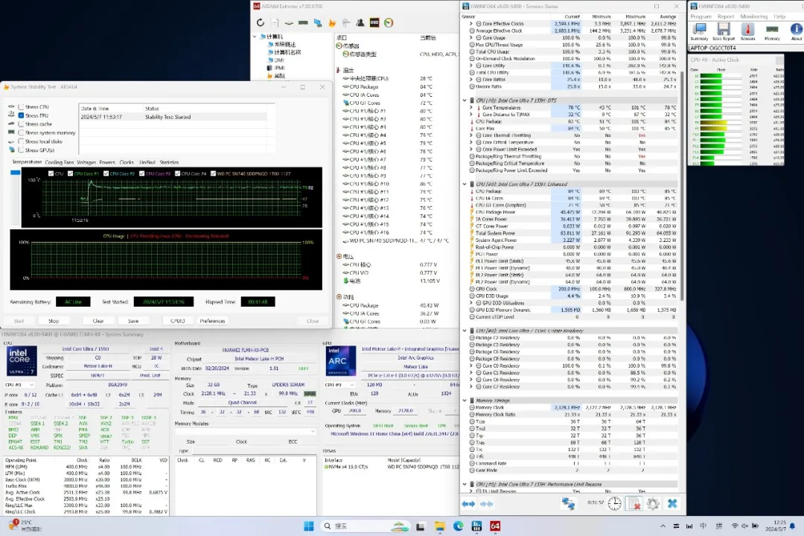Click the sensor settings gear icon
The width and height of the screenshot is (804, 536).
(x=653, y=504)
